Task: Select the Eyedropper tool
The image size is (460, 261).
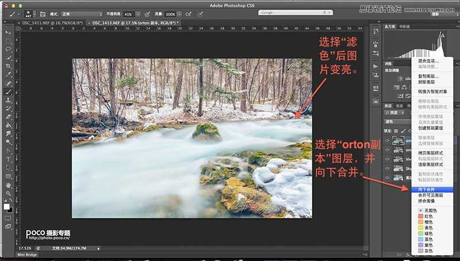Action: tap(8, 74)
